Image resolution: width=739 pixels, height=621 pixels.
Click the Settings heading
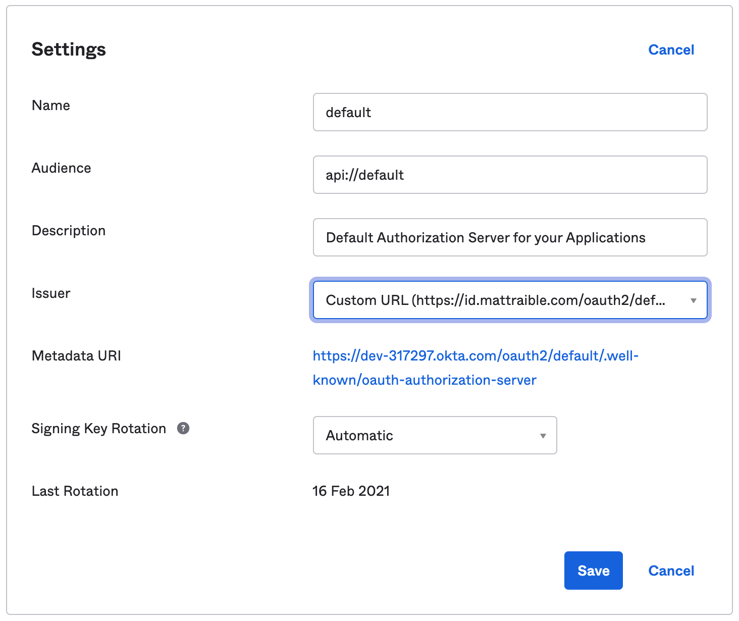[69, 49]
